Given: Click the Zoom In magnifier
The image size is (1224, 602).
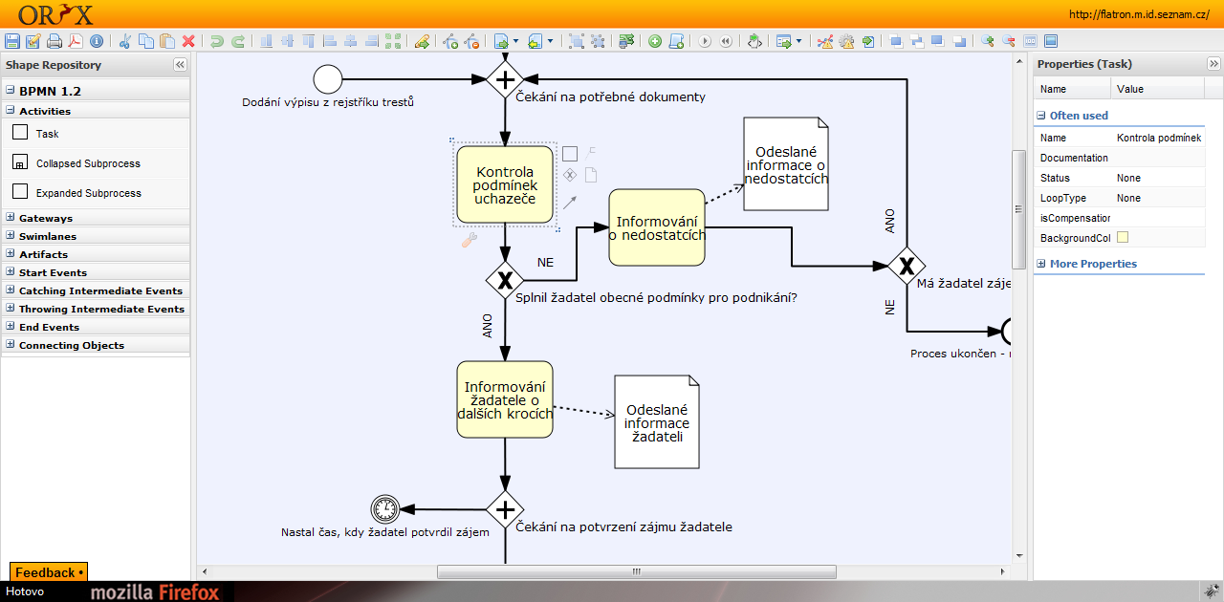Looking at the screenshot, I should [x=988, y=41].
